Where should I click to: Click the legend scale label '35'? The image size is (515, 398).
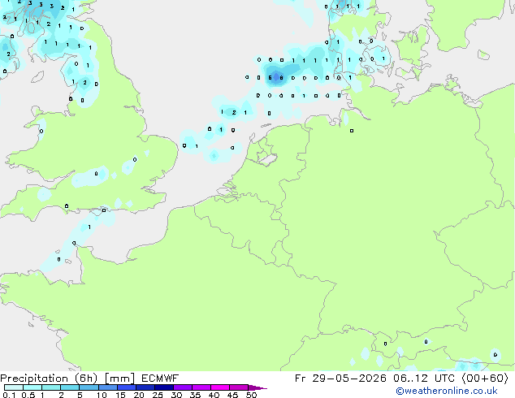[x=195, y=395]
